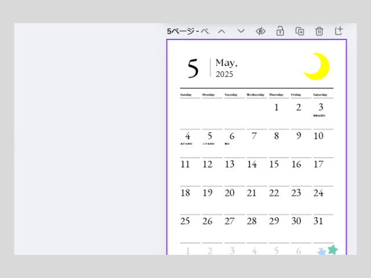Select date 22 on the calendar
The width and height of the screenshot is (371, 278).
point(274,193)
